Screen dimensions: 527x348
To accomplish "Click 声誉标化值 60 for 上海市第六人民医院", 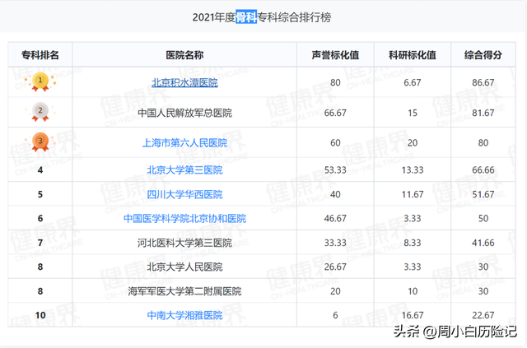I will coord(335,143).
